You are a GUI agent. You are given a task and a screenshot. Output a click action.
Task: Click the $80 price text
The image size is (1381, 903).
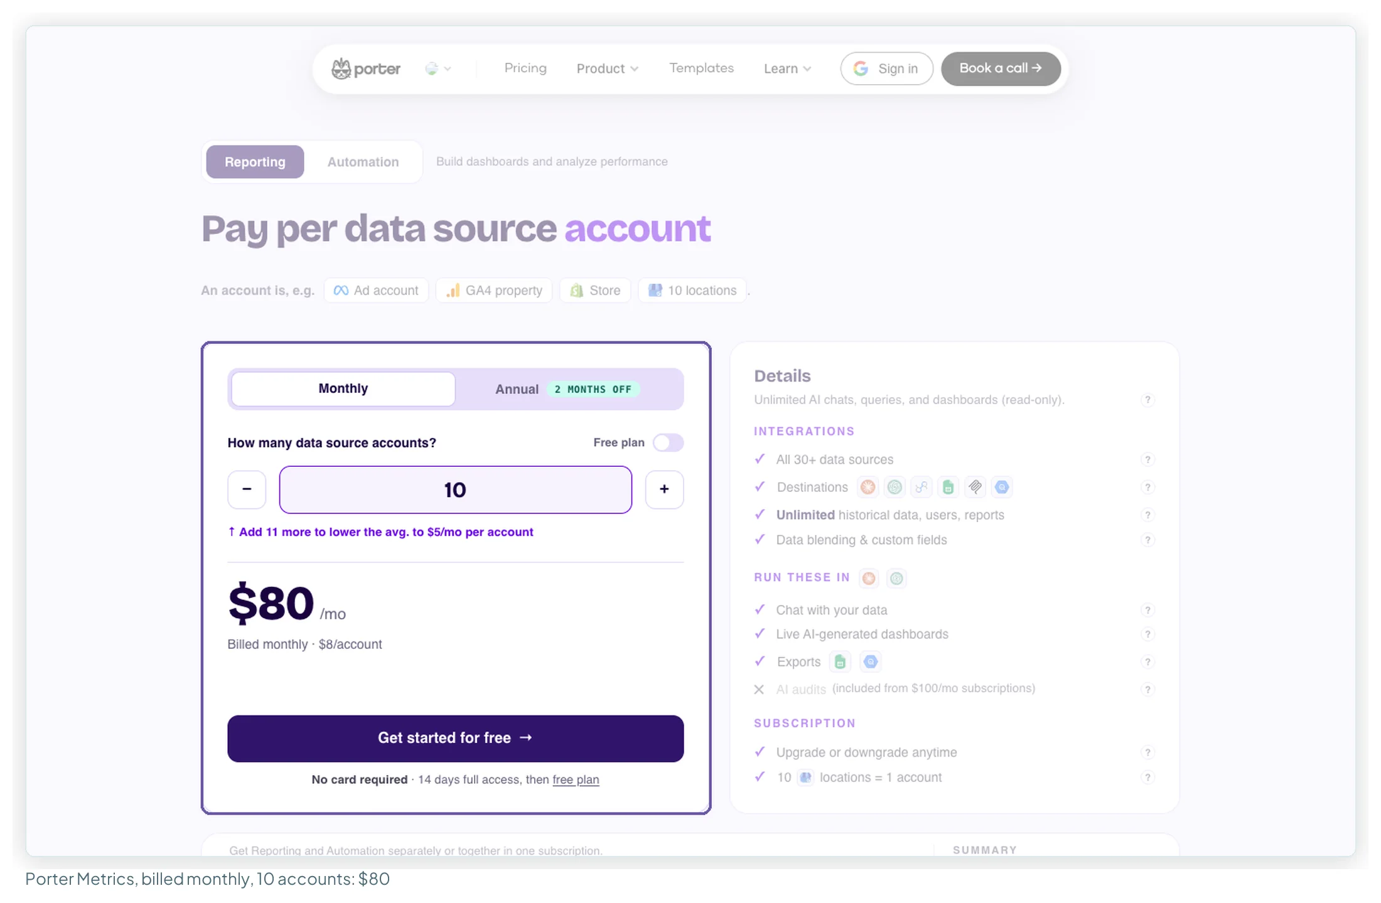pyautogui.click(x=271, y=603)
